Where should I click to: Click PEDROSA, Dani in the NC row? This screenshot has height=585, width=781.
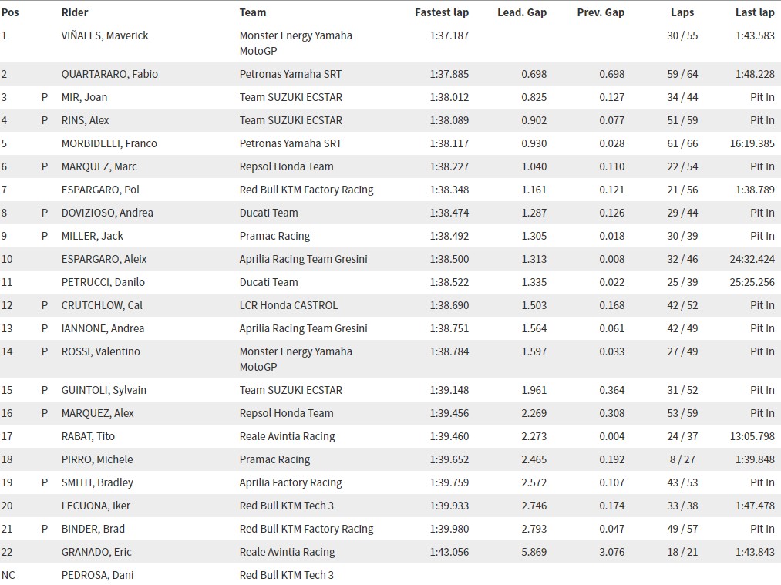(x=98, y=575)
